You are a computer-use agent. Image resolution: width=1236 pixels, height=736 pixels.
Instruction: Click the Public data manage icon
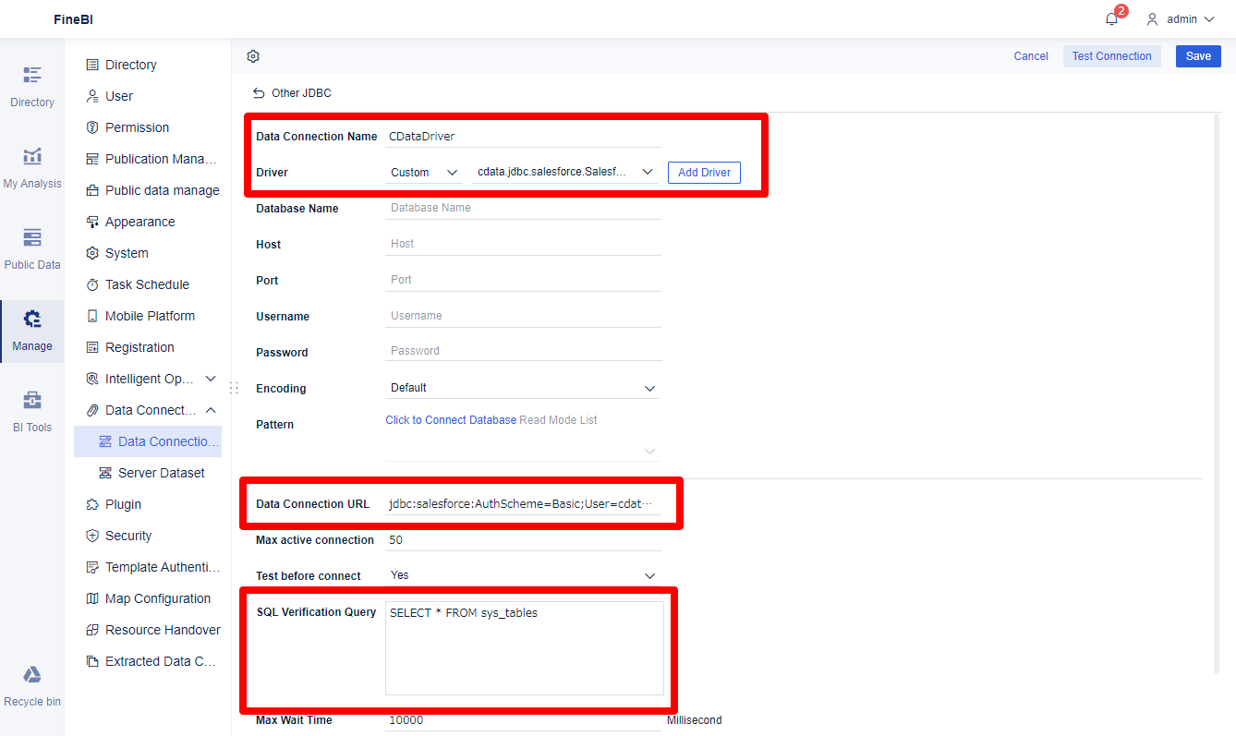(x=92, y=190)
